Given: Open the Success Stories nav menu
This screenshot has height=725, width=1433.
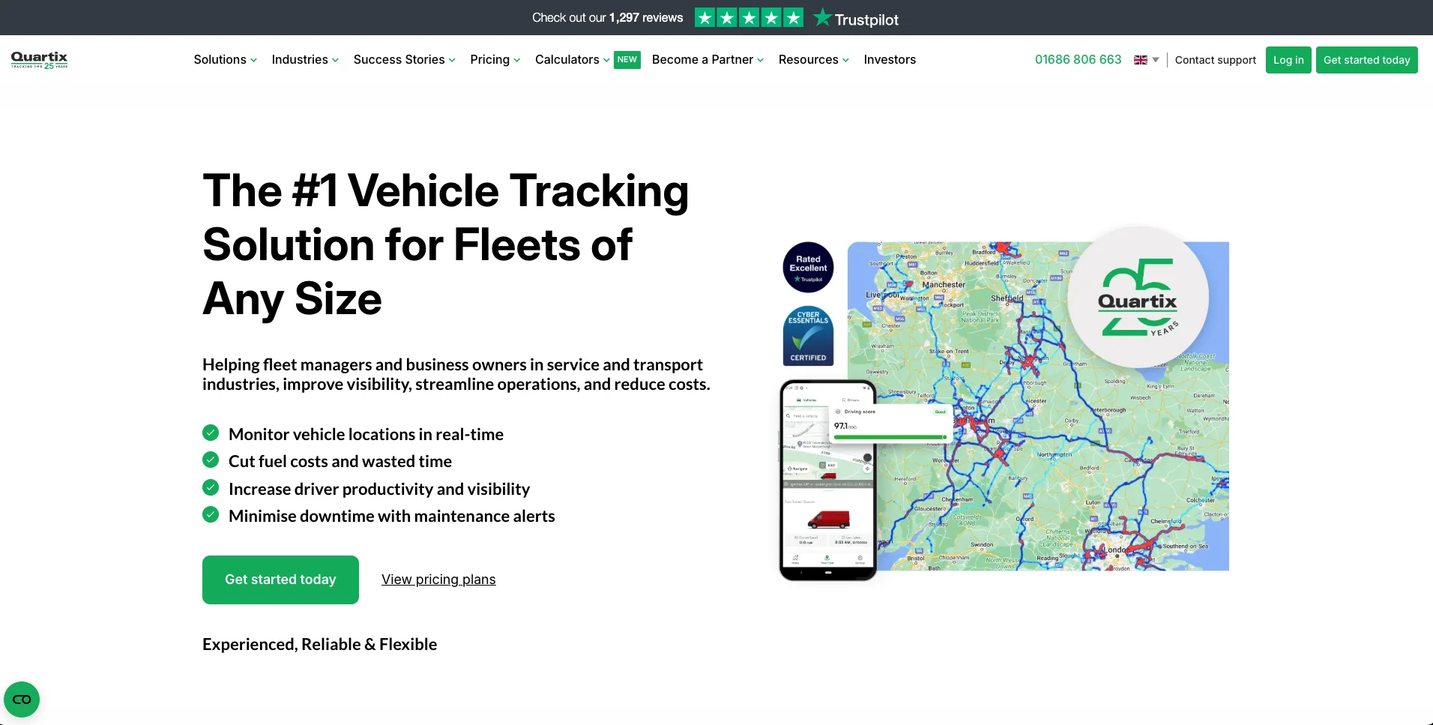Looking at the screenshot, I should click(x=399, y=60).
